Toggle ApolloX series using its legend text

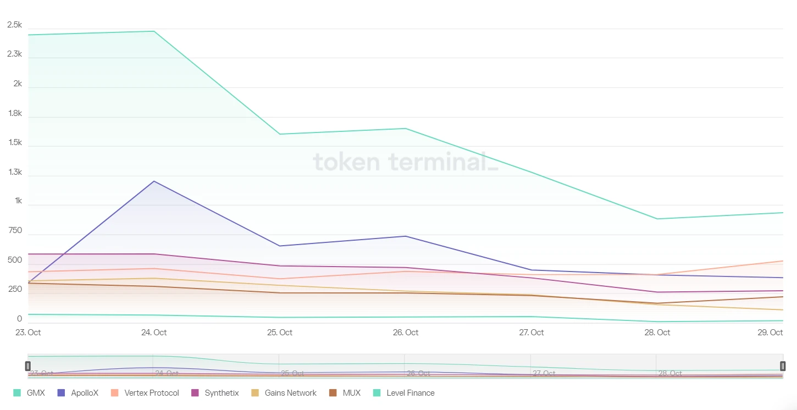(x=85, y=393)
